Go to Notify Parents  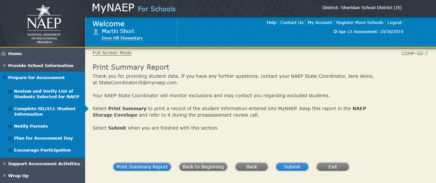point(31,126)
